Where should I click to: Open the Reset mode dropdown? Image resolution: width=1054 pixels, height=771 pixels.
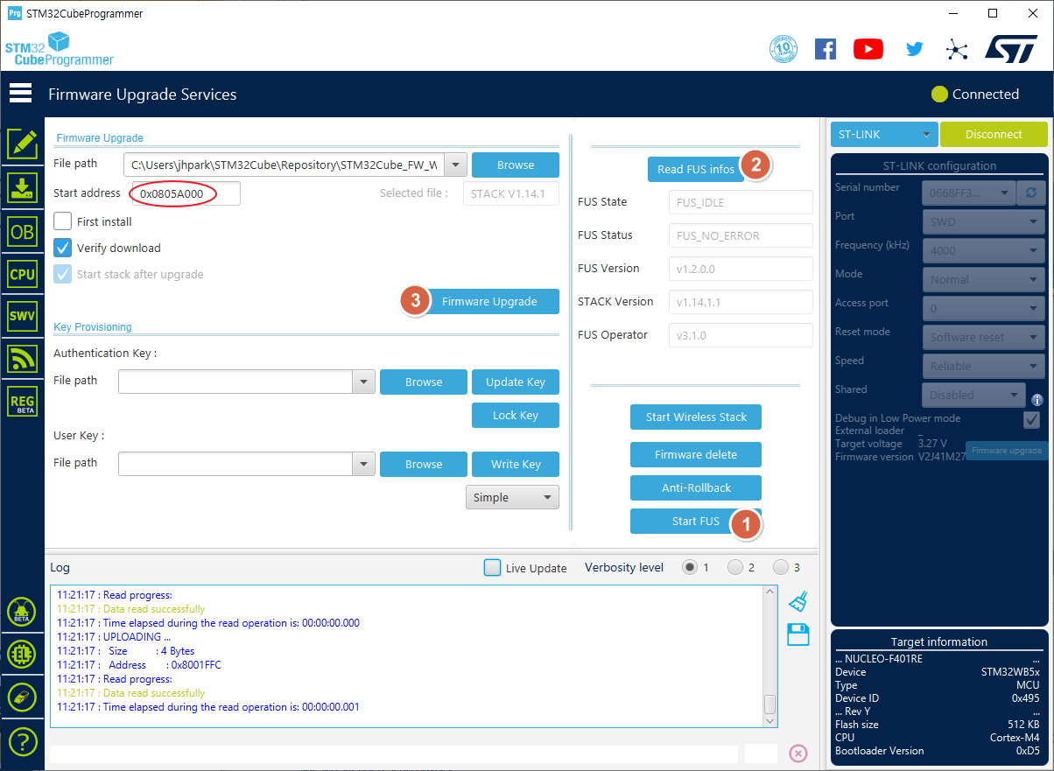983,336
